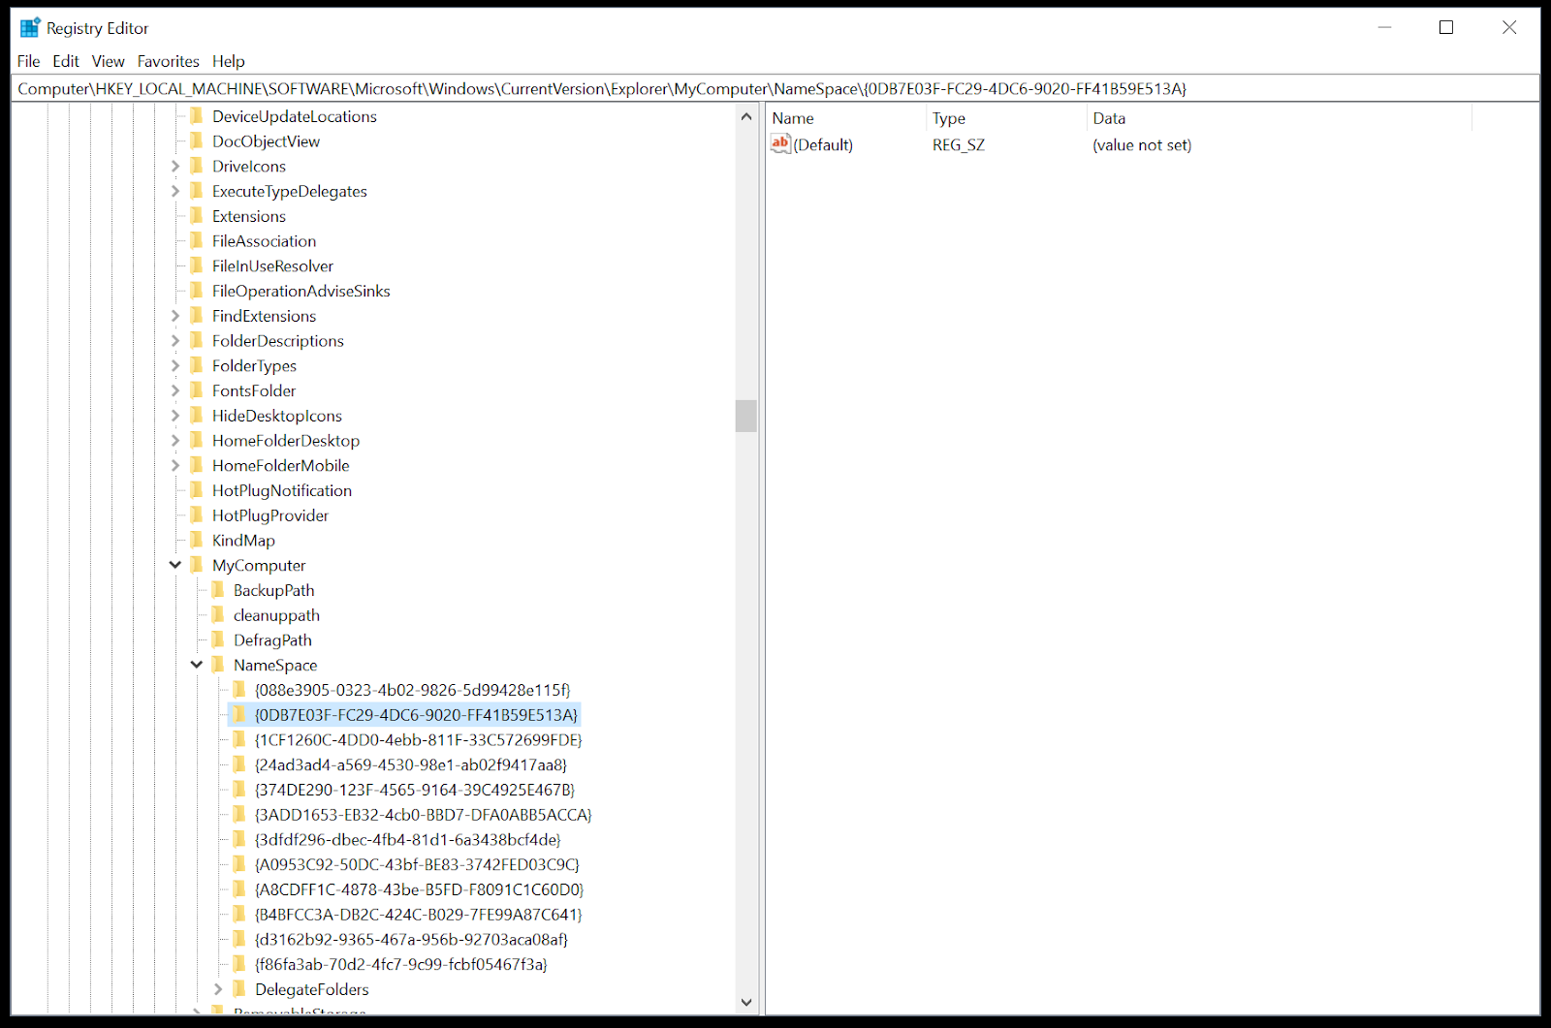The width and height of the screenshot is (1551, 1028).
Task: Expand the FolderDescriptions key
Action: [x=175, y=341]
